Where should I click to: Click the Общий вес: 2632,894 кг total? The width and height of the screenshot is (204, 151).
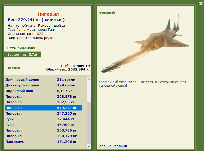pyautogui.click(x=68, y=69)
